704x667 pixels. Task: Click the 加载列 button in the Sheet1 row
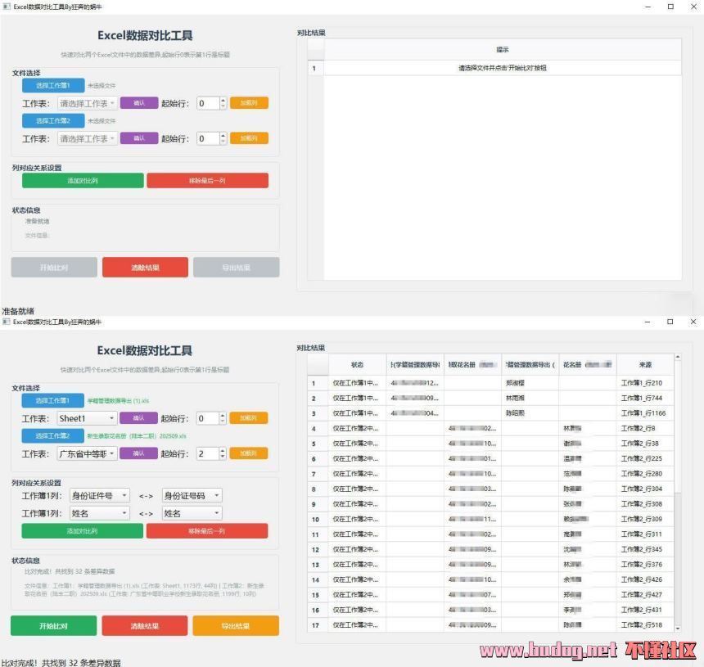pos(249,418)
